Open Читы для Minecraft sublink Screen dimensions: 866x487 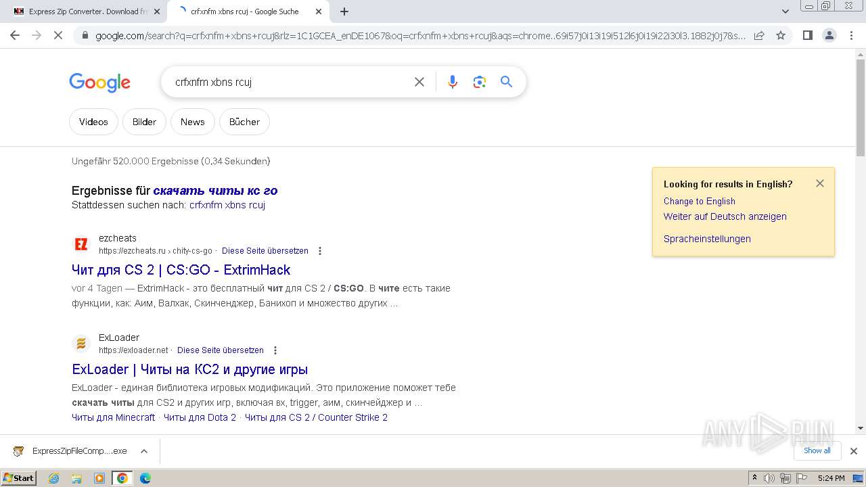[x=114, y=417]
